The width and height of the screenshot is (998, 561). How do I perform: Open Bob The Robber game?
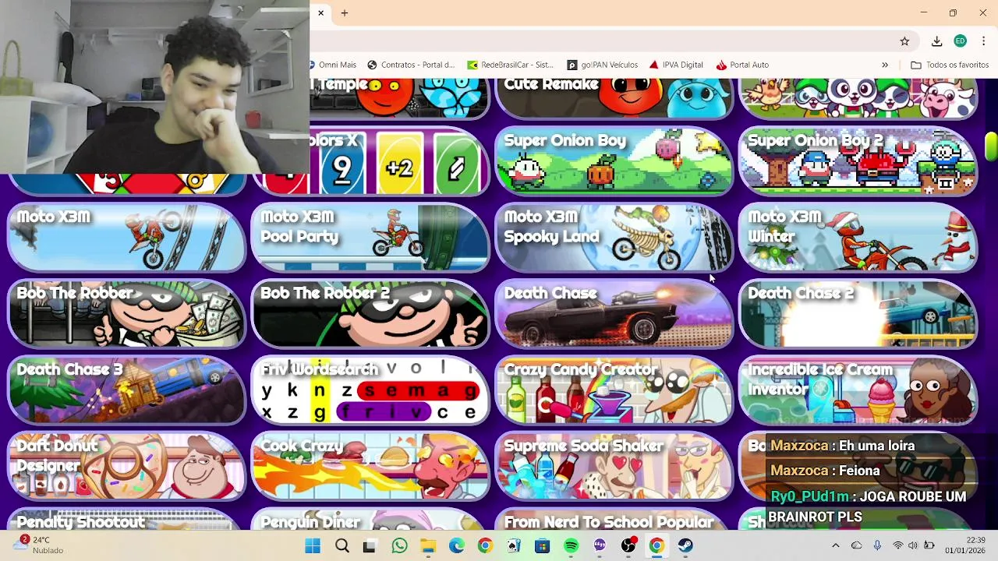[x=126, y=315]
